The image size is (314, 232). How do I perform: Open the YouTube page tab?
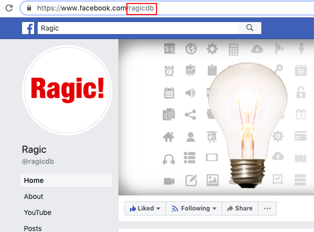click(38, 212)
